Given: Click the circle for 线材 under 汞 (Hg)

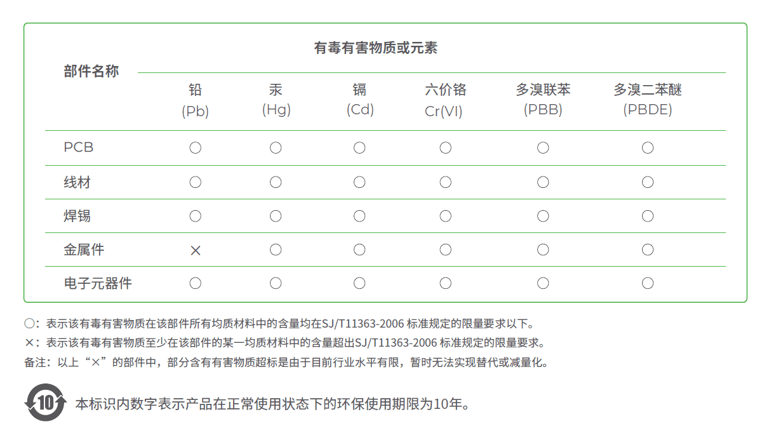Looking at the screenshot, I should tap(276, 182).
